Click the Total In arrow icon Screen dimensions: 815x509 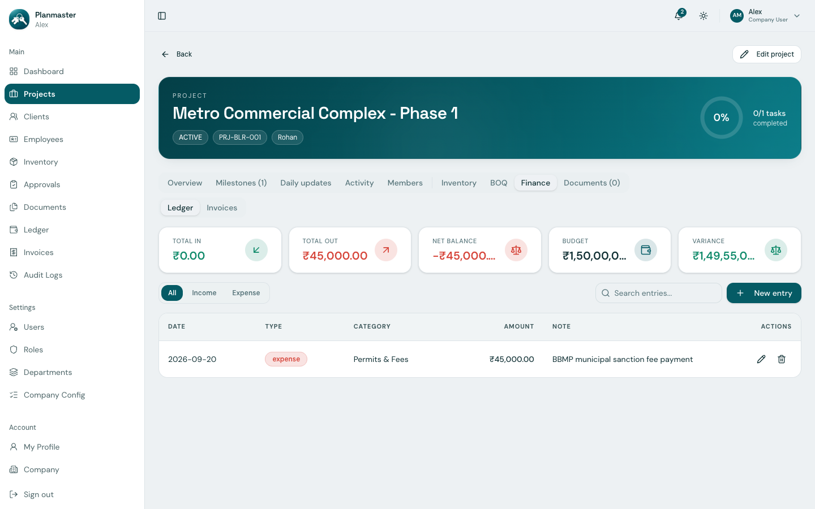(x=256, y=250)
